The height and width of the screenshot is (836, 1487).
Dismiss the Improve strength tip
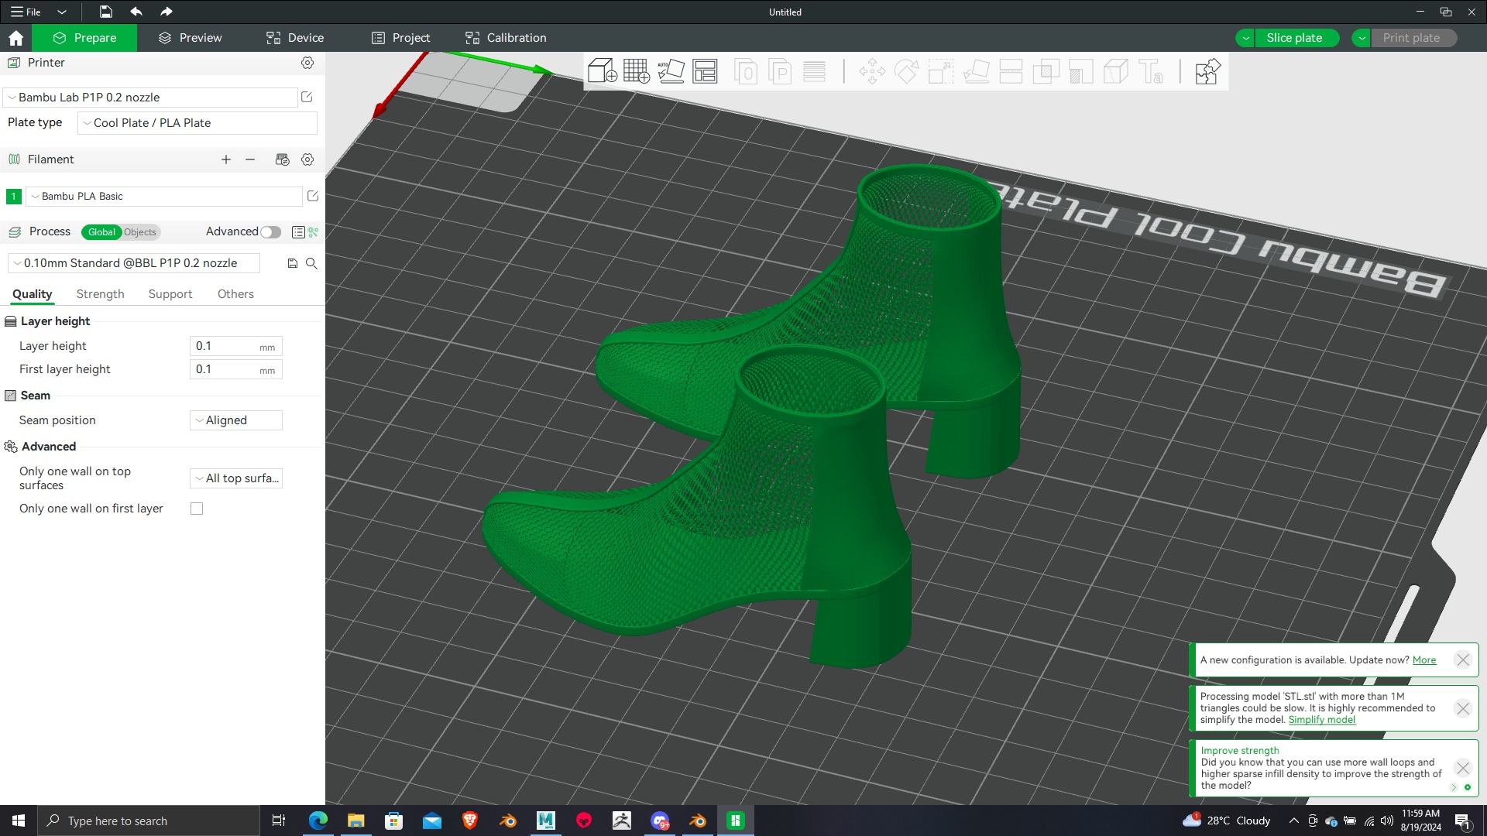pyautogui.click(x=1462, y=768)
